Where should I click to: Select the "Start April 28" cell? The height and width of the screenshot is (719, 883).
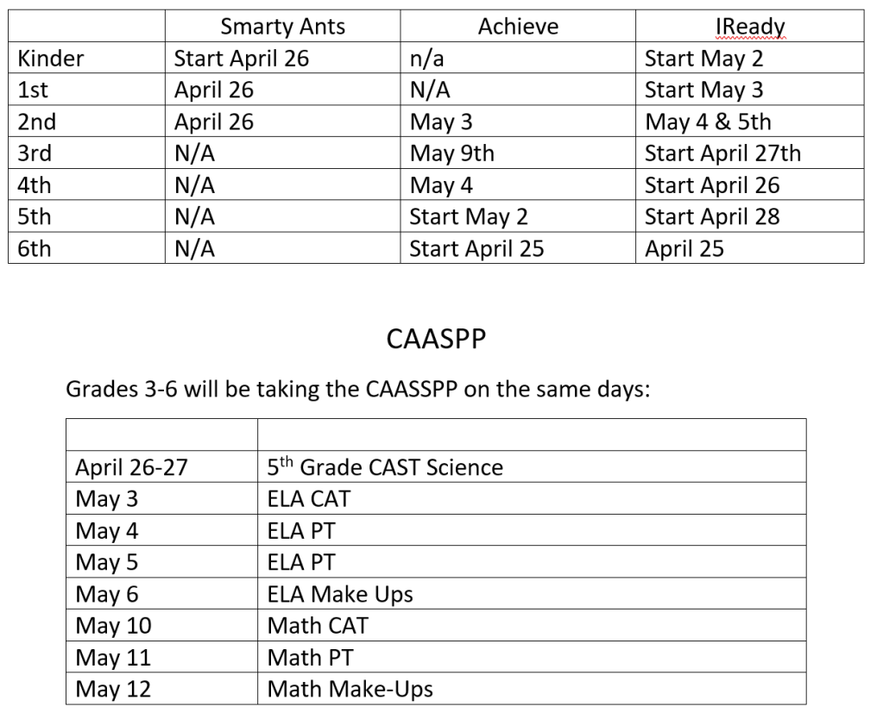pos(712,216)
